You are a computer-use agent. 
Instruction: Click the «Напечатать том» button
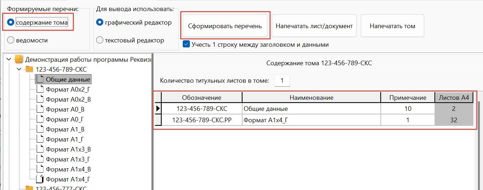(392, 26)
